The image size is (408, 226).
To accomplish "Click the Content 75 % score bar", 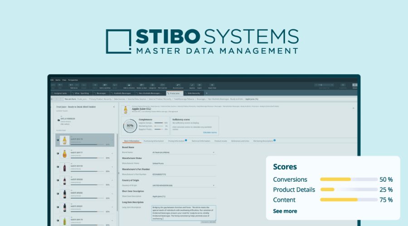I will coord(349,199).
